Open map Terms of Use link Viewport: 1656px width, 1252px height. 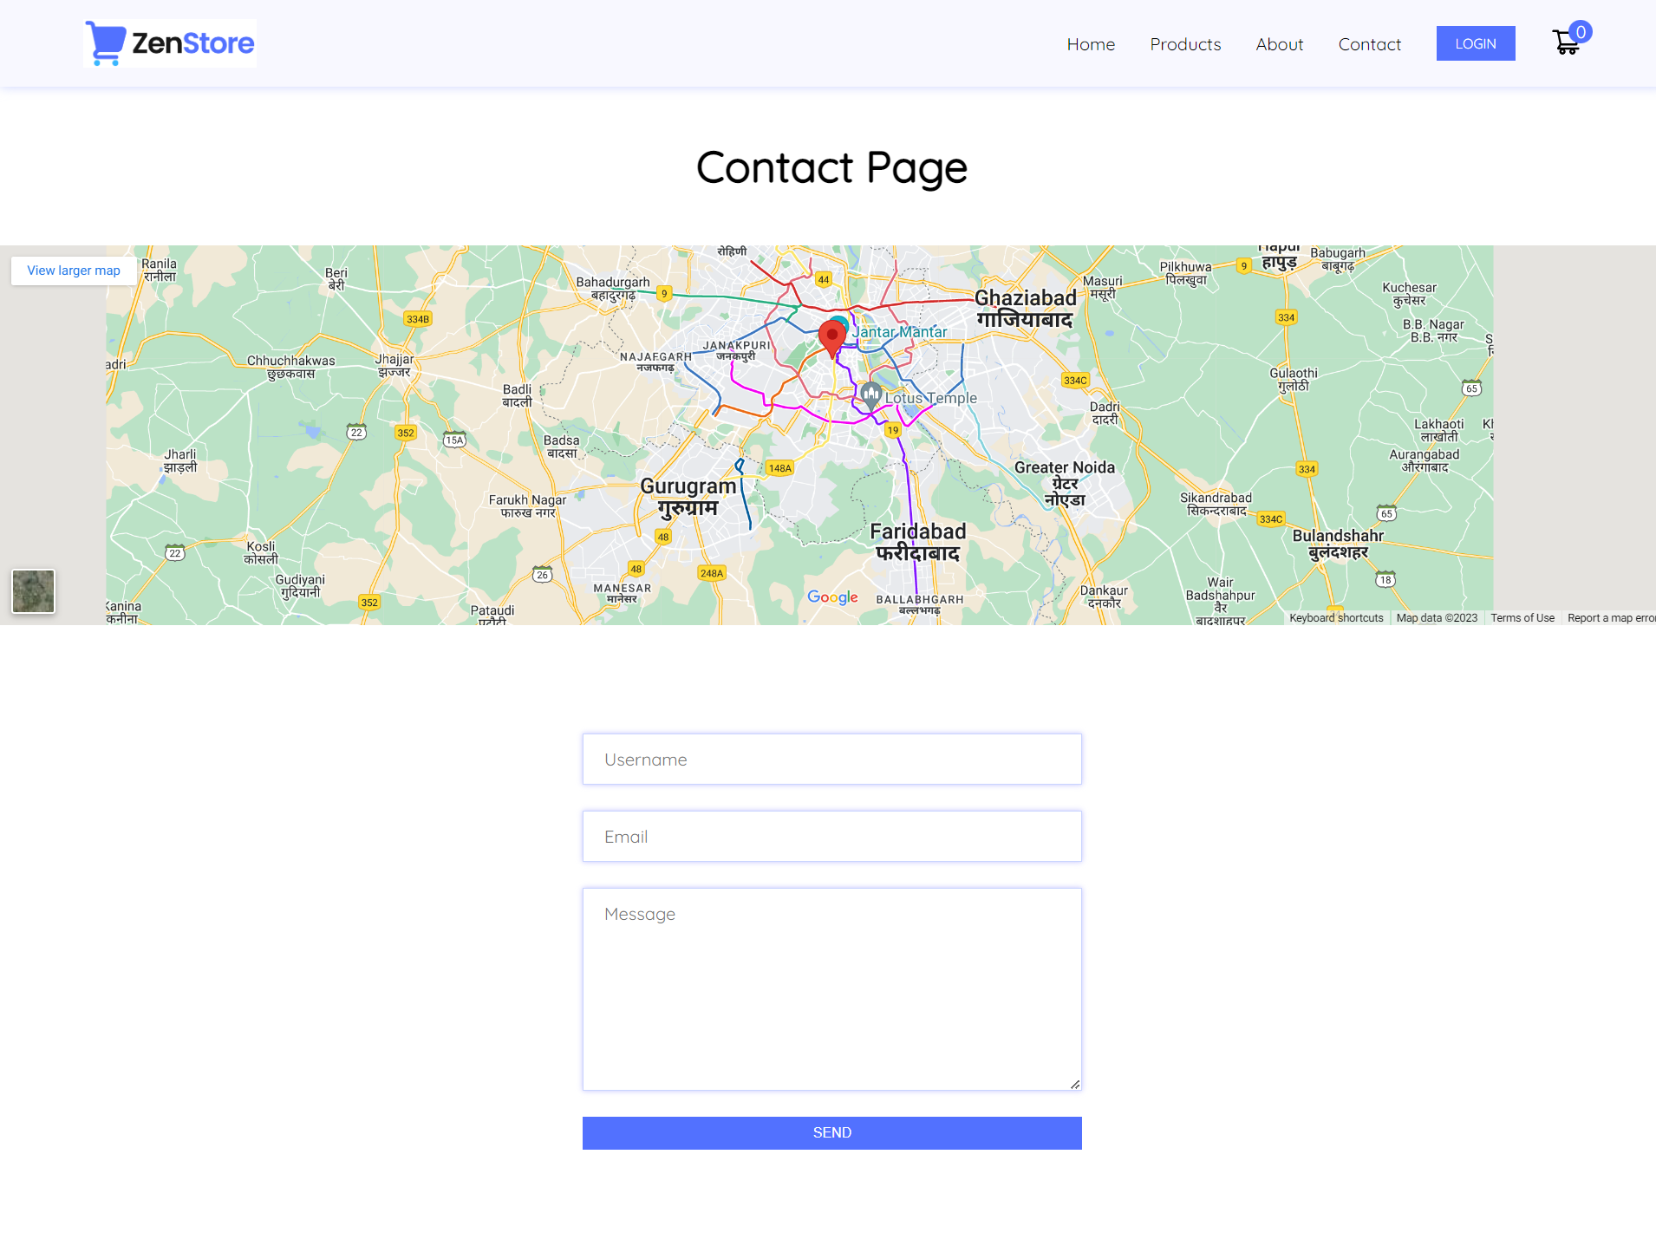click(1522, 618)
